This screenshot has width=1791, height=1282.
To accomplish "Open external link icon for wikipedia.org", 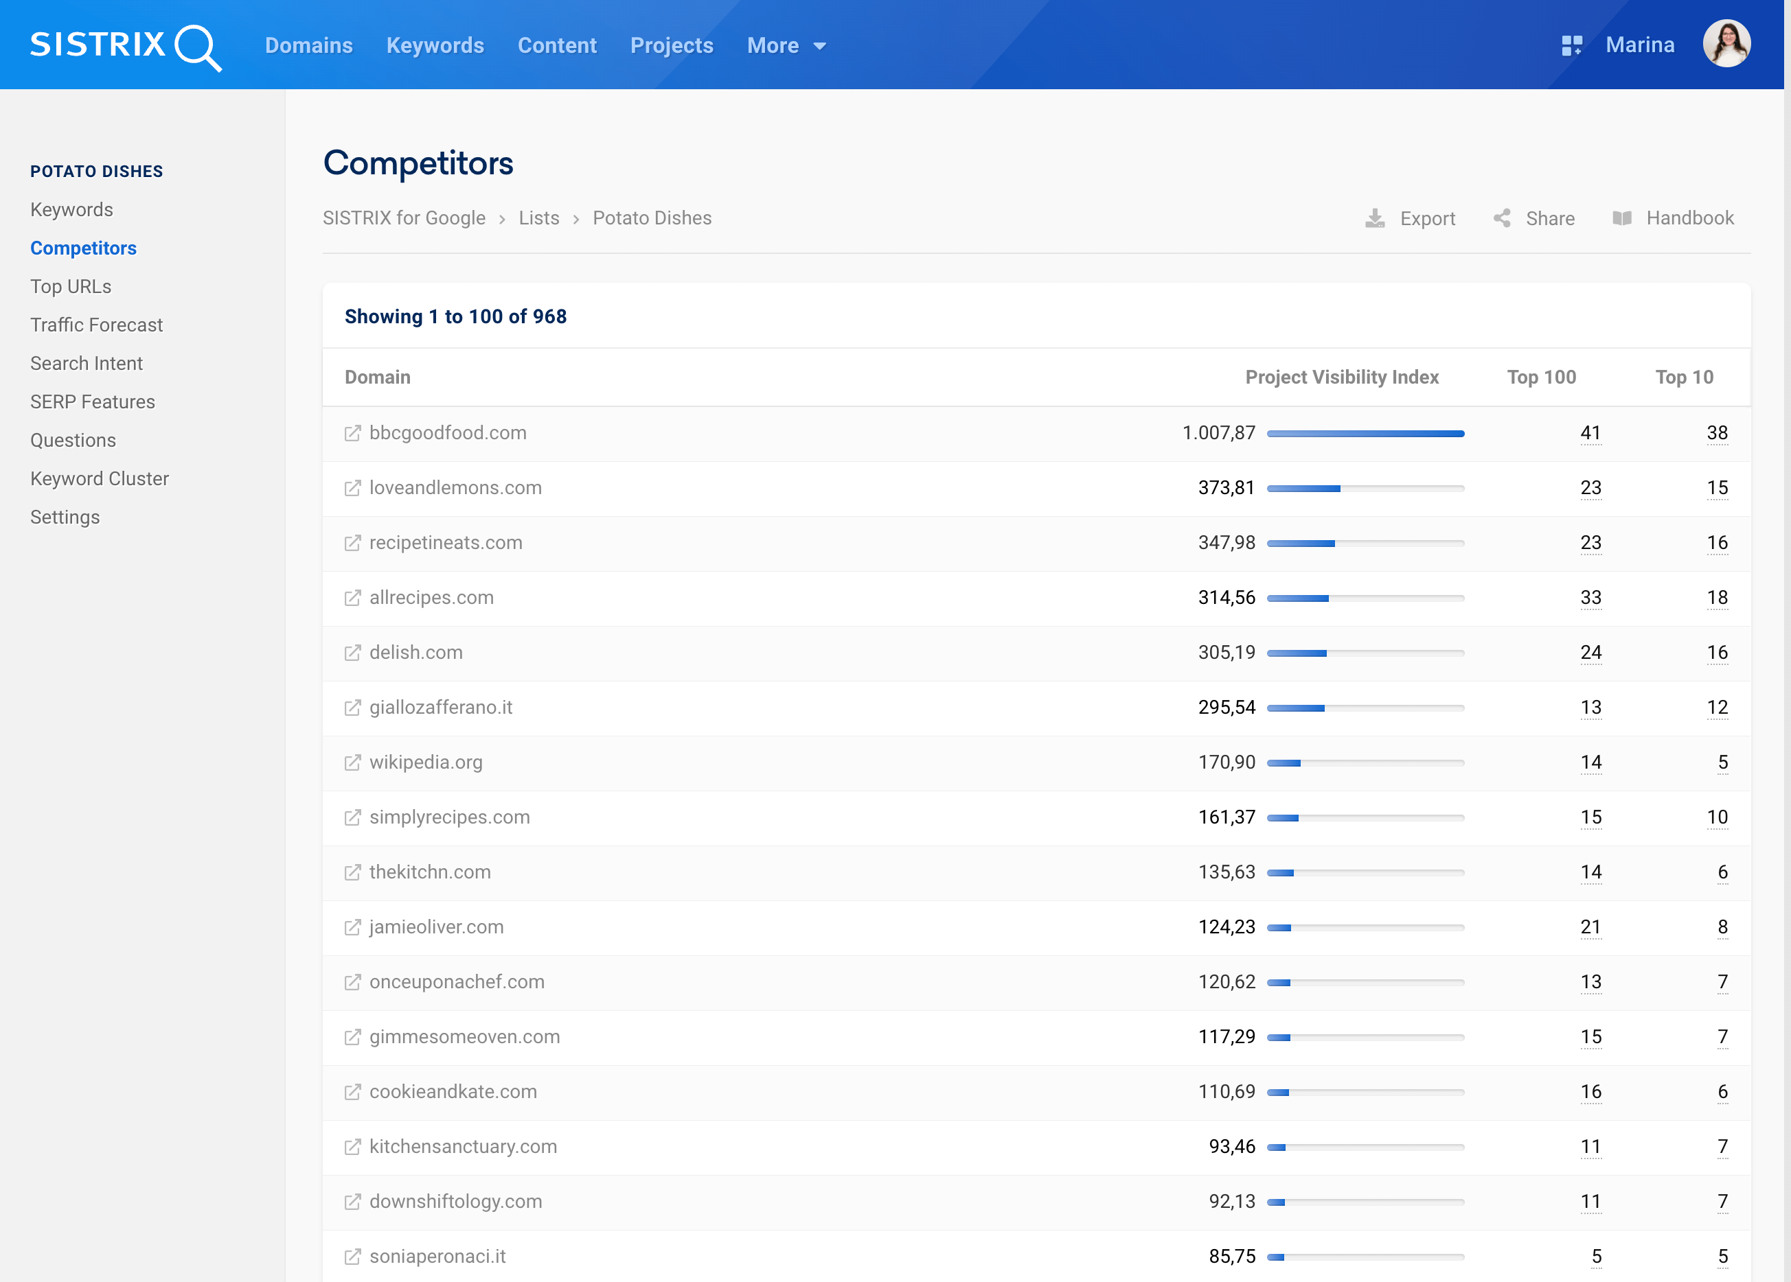I will coord(352,762).
